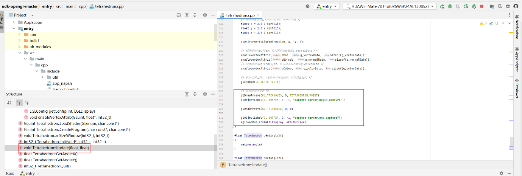
Task: Click the editor vertical scrollbar thumb
Action: point(512,142)
